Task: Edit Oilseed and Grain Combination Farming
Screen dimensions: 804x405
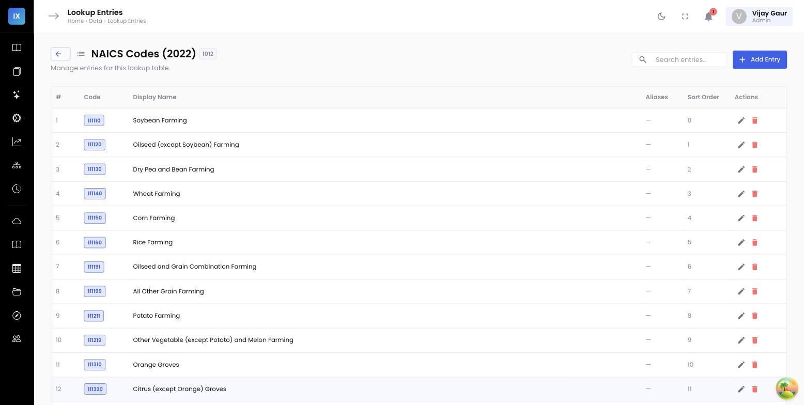Action: coord(741,267)
